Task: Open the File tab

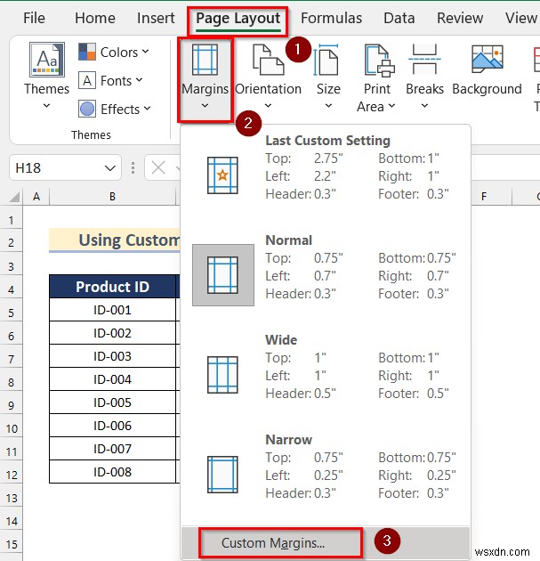Action: pyautogui.click(x=34, y=18)
